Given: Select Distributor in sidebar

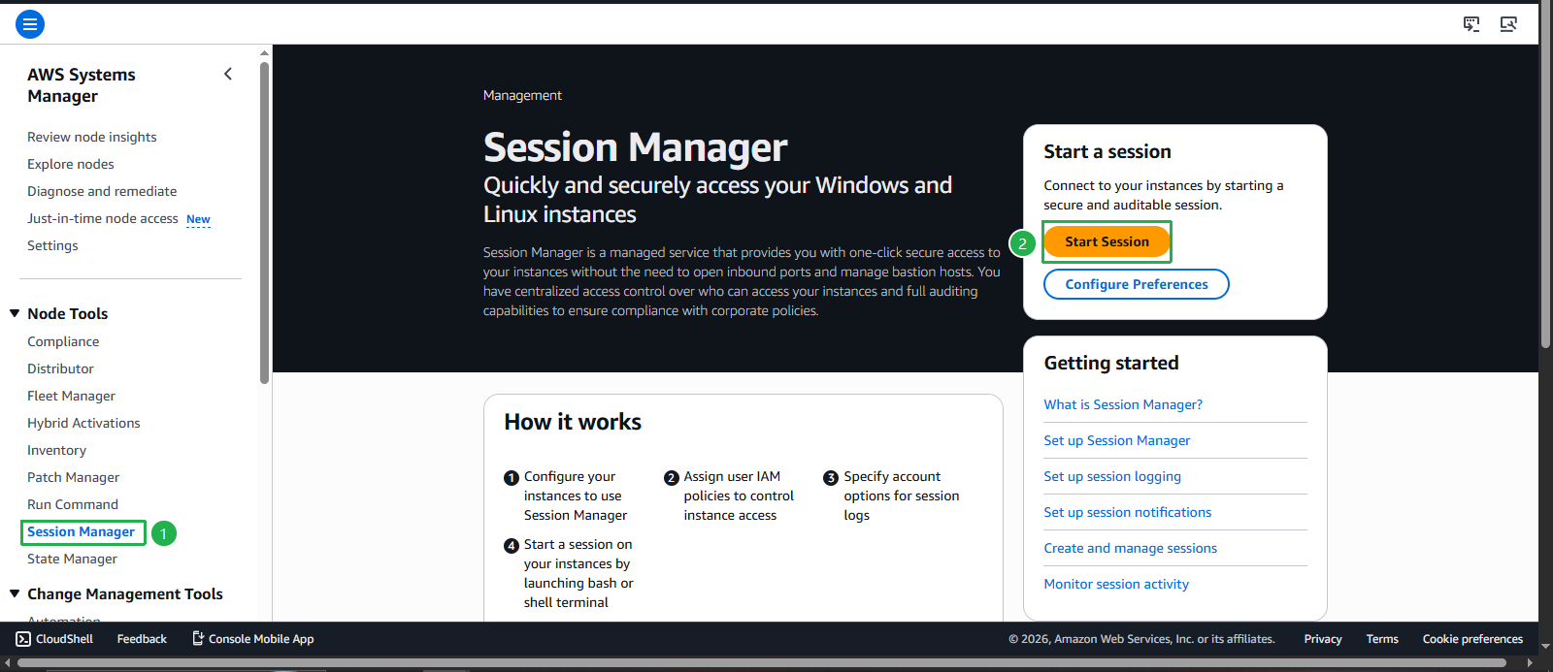Looking at the screenshot, I should coord(60,368).
